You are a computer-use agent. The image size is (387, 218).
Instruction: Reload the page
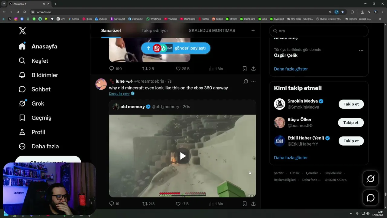18,12
